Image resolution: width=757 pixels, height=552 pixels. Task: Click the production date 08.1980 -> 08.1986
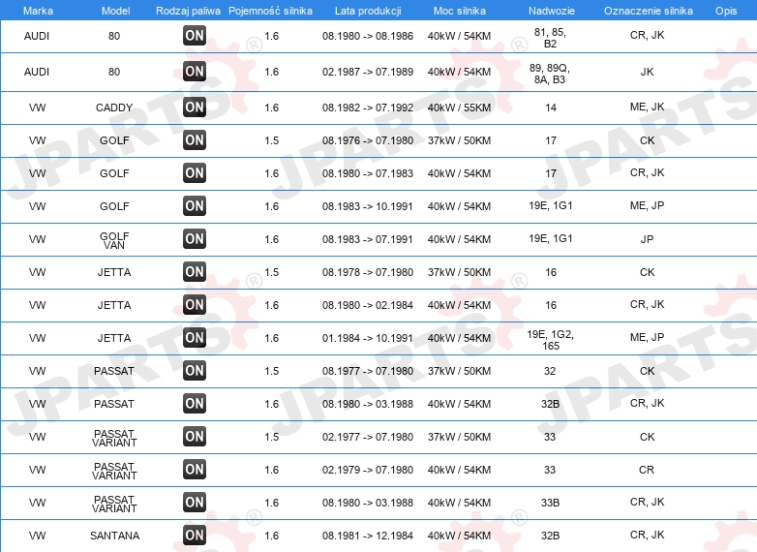coord(368,36)
